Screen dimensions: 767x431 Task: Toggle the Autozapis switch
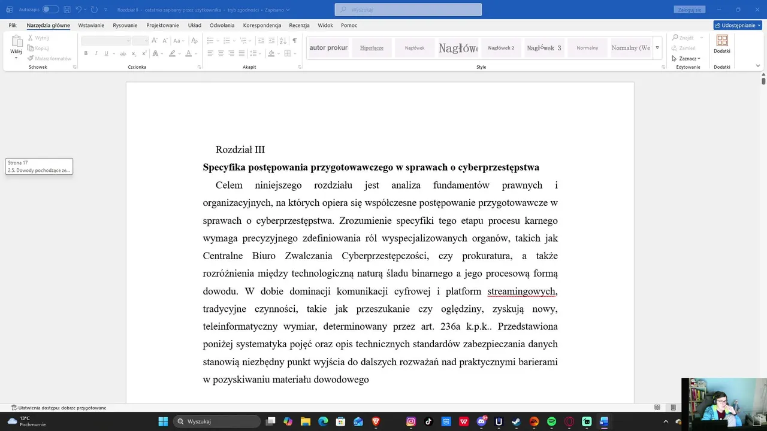click(x=50, y=10)
